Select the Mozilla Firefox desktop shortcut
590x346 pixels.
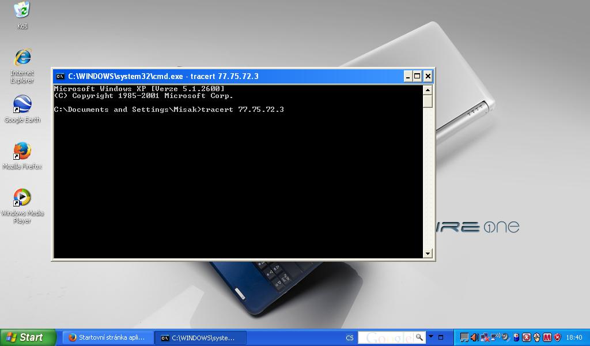pyautogui.click(x=22, y=152)
